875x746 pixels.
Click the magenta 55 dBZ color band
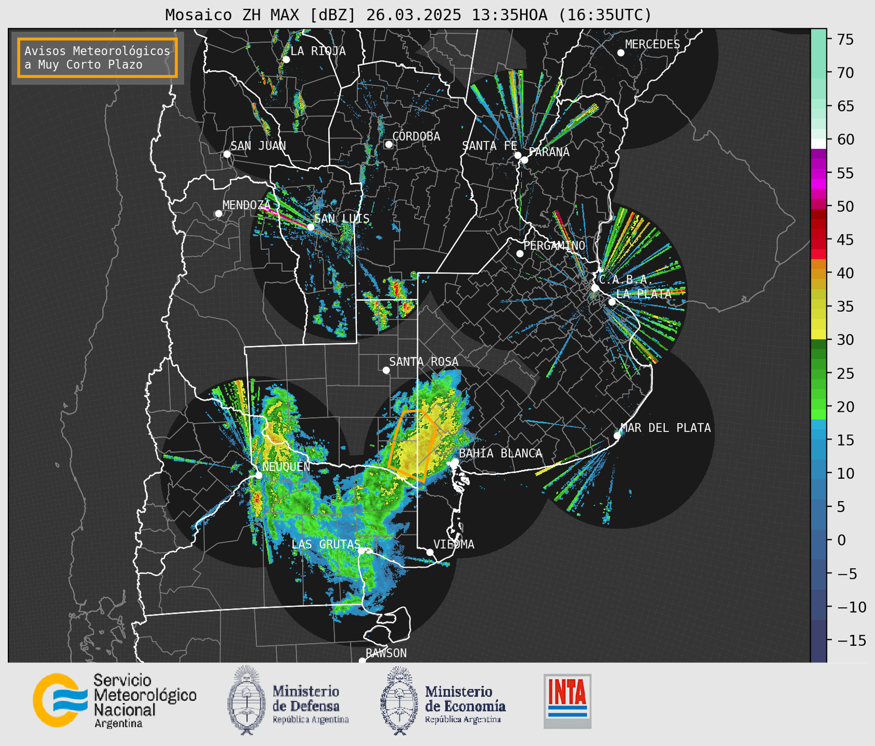click(x=818, y=174)
